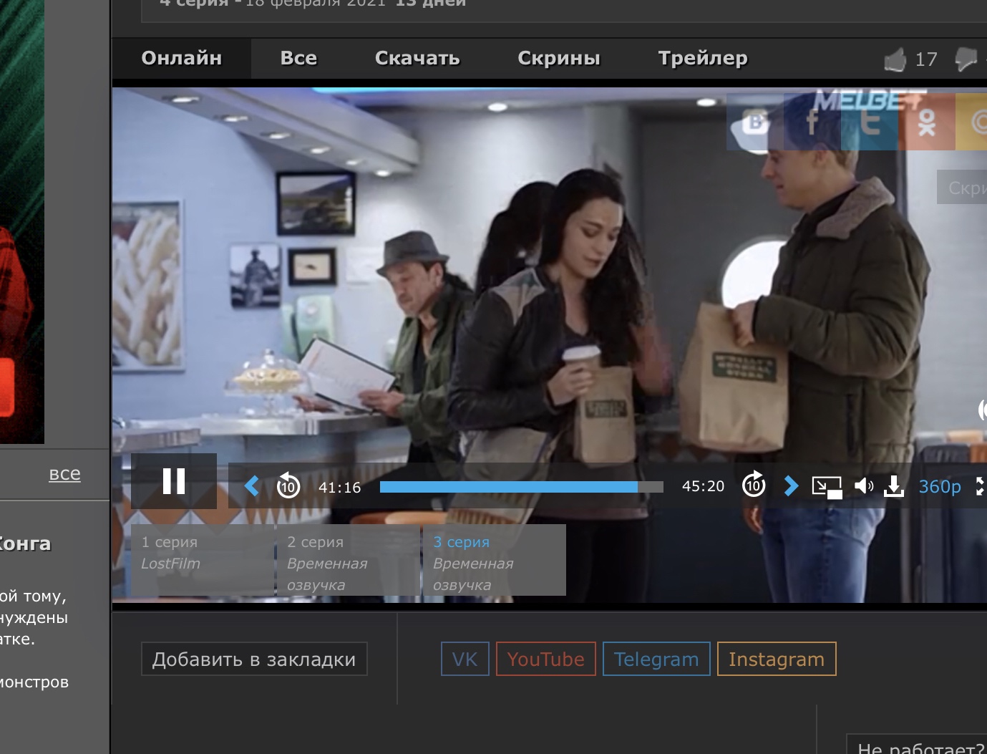The width and height of the screenshot is (987, 754).
Task: Mute the player volume speaker icon
Action: pyautogui.click(x=864, y=486)
